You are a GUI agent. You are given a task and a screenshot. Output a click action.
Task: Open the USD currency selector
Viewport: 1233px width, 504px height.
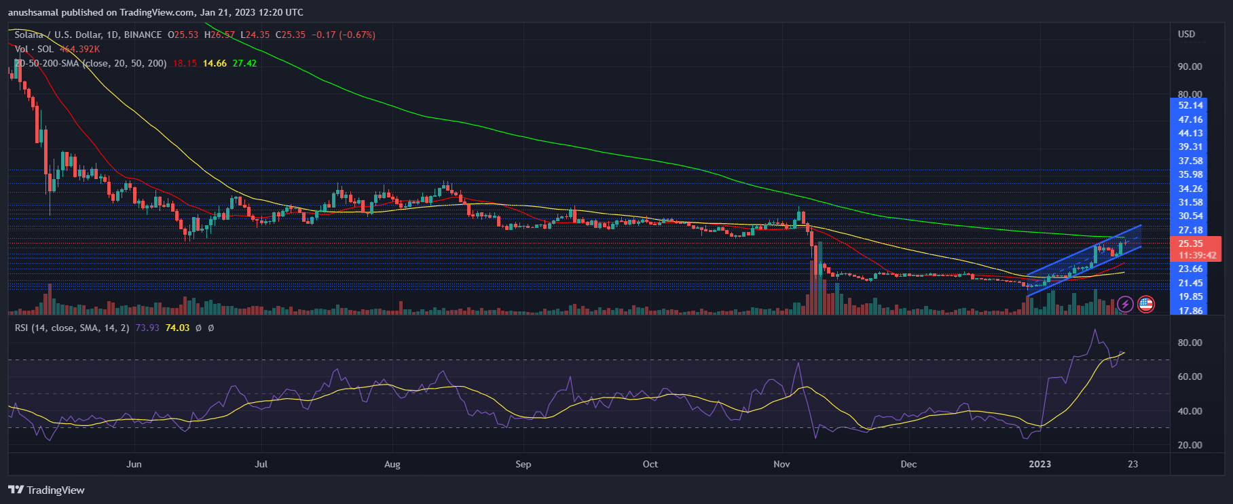[x=1186, y=34]
